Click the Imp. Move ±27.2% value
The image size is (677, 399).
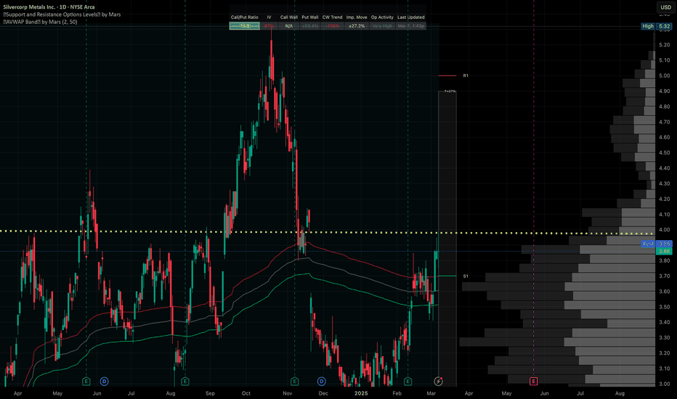pyautogui.click(x=357, y=26)
